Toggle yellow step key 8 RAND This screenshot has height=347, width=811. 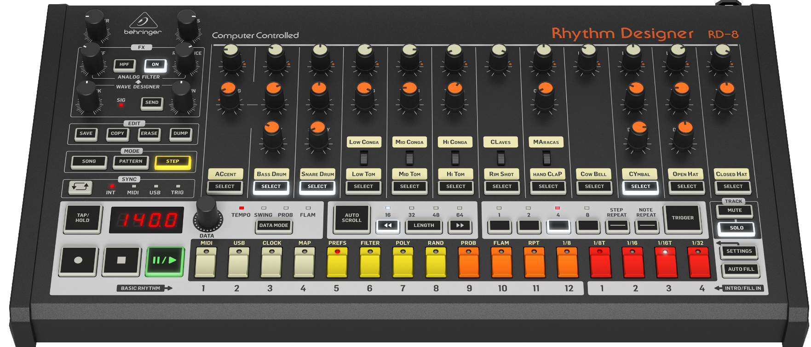tap(436, 262)
